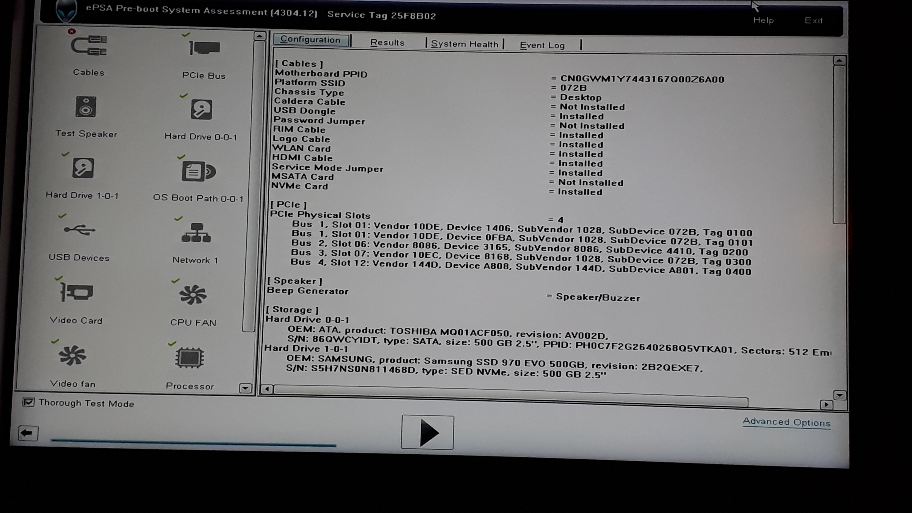Select the Hard Drive 1-0-1 icon
The height and width of the screenshot is (513, 912).
pyautogui.click(x=83, y=168)
